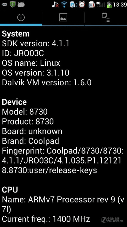Select the CPU section heading
Viewport: 127px width, 227px height.
coord(10,190)
